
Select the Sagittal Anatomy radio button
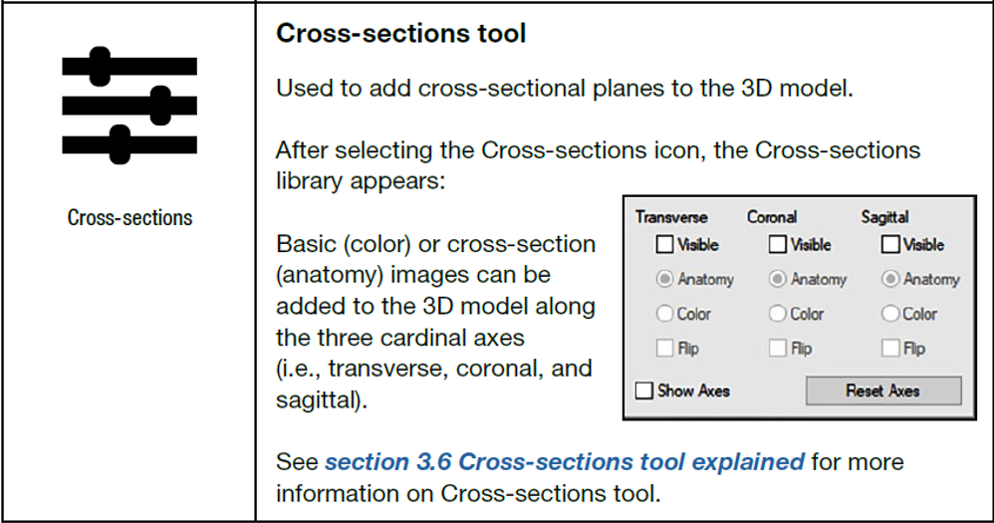891,279
